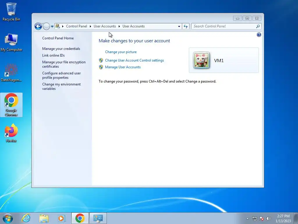Select Control Panel breadcrumb in address bar
The image size is (298, 224).
77,26
